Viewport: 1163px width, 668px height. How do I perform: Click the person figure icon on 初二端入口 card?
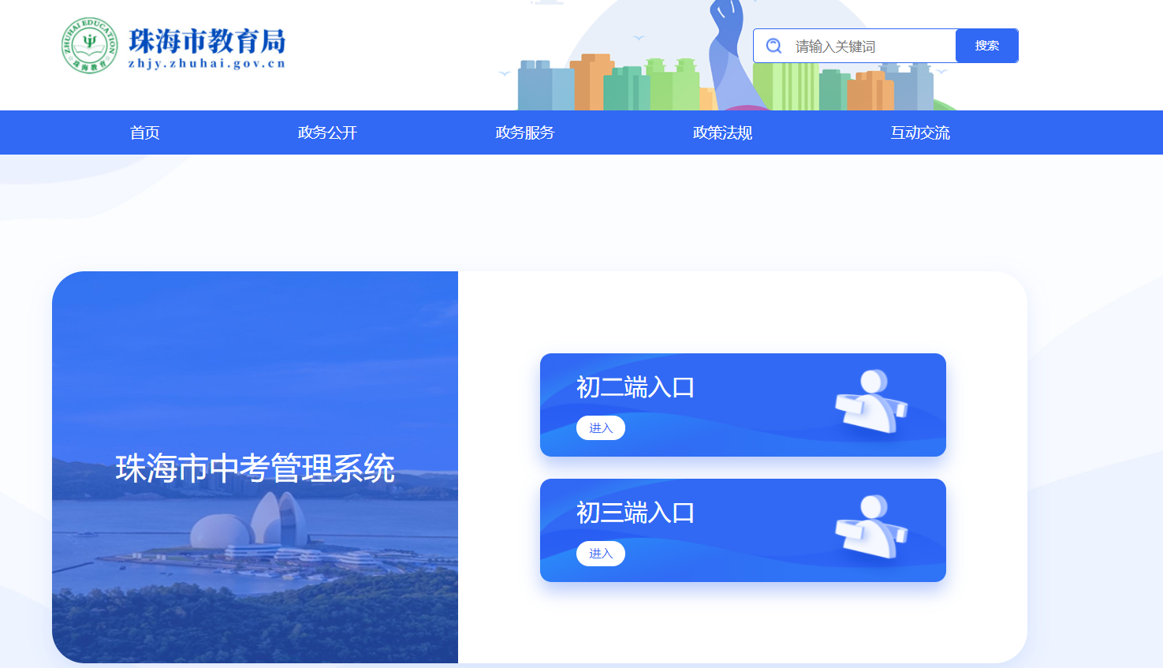point(870,401)
